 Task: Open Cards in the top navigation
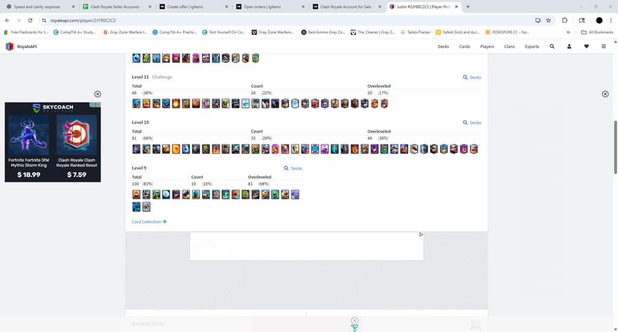464,46
